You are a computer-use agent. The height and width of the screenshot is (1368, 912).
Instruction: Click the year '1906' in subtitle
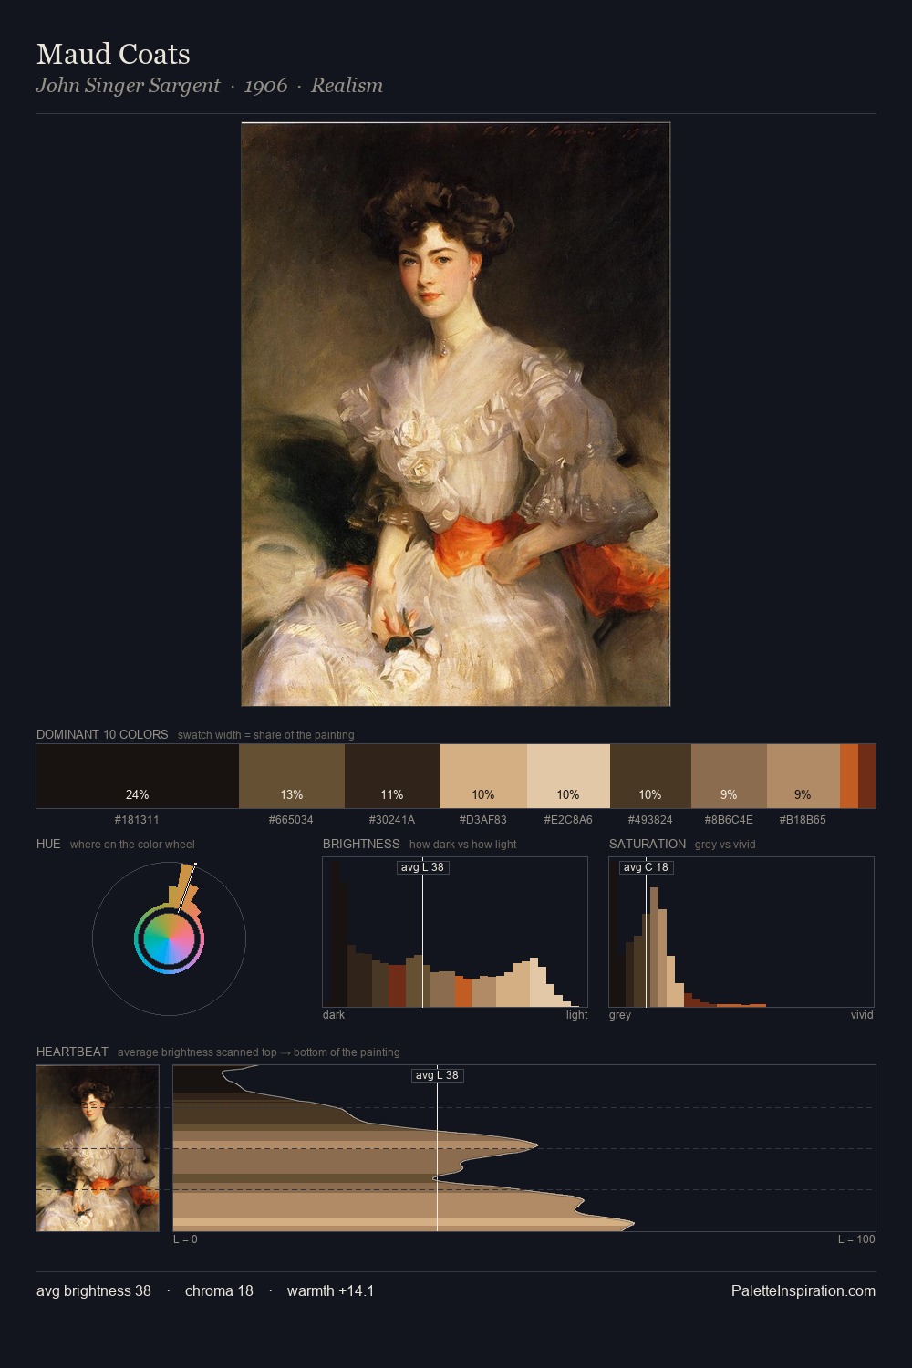265,85
